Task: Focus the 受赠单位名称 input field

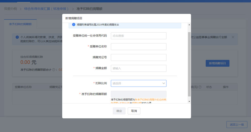Action: click(139, 47)
